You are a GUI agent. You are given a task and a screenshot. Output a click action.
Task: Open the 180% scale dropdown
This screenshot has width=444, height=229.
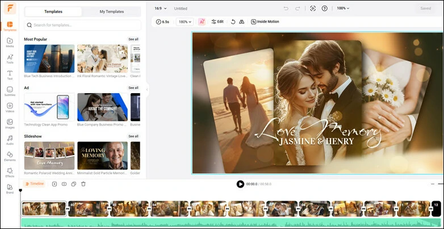coord(185,22)
